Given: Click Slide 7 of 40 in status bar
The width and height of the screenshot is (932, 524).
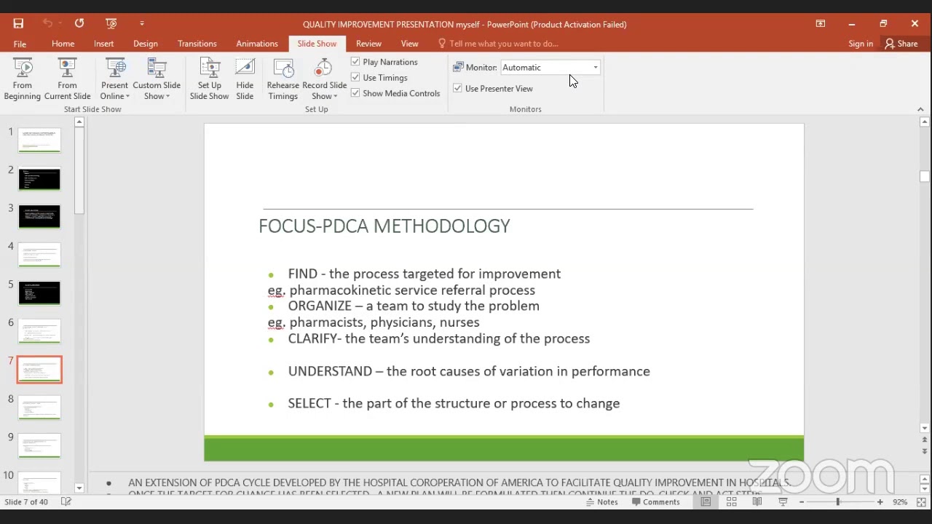Looking at the screenshot, I should (26, 502).
